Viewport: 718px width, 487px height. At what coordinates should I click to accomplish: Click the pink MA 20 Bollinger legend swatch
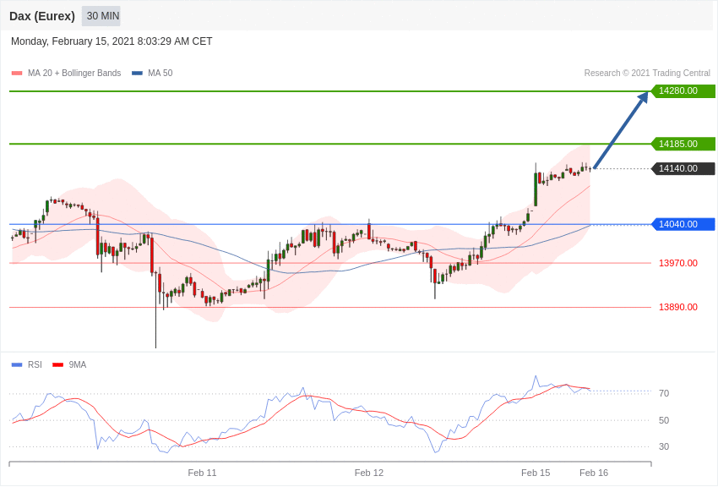[17, 74]
